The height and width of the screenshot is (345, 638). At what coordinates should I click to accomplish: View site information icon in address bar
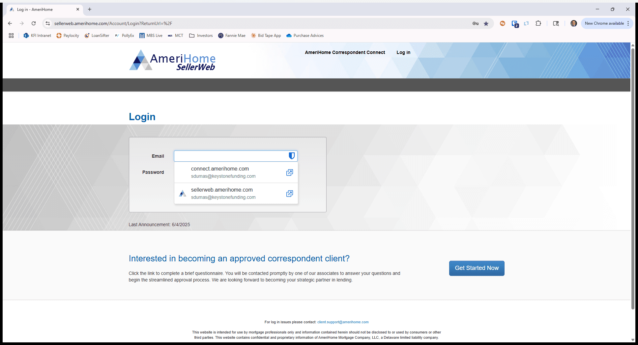48,23
